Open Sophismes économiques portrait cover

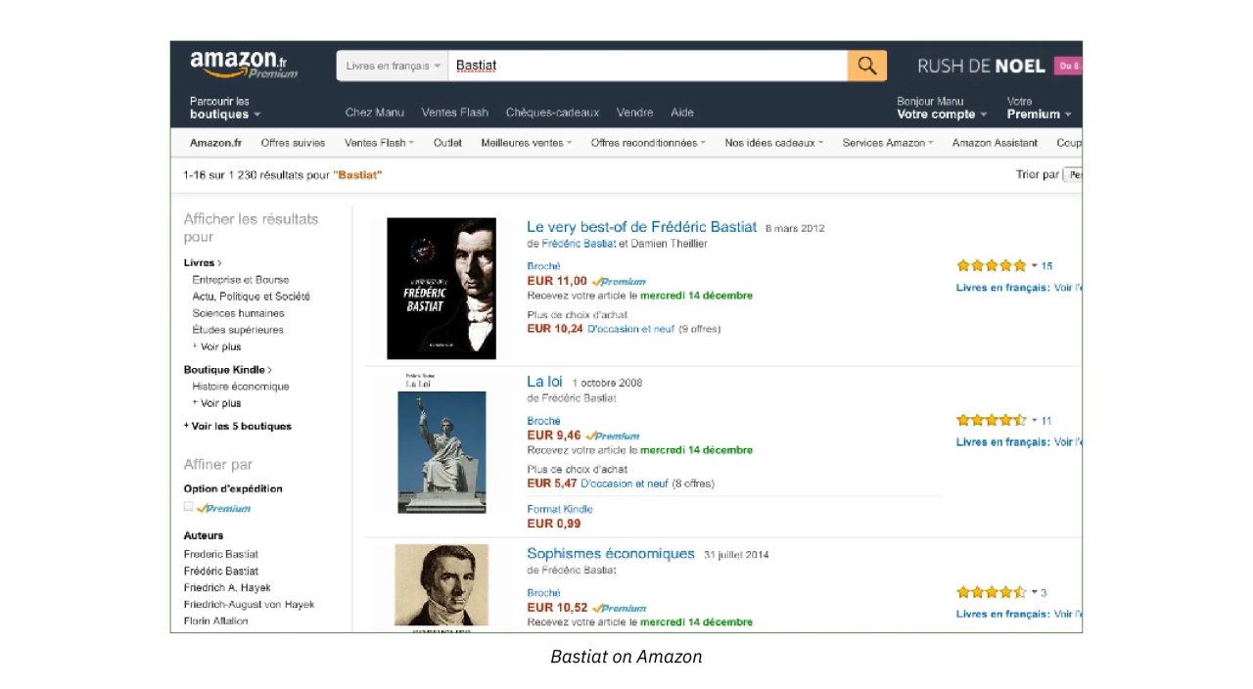pos(441,585)
